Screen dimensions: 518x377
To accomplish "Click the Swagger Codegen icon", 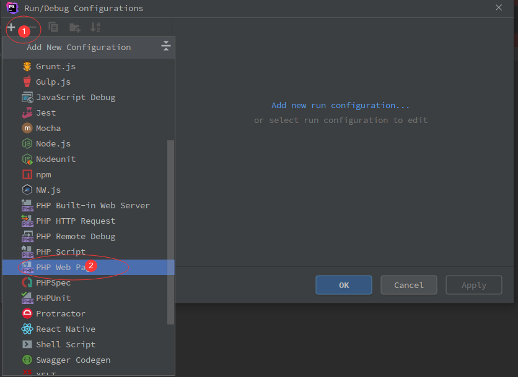I will [x=27, y=360].
